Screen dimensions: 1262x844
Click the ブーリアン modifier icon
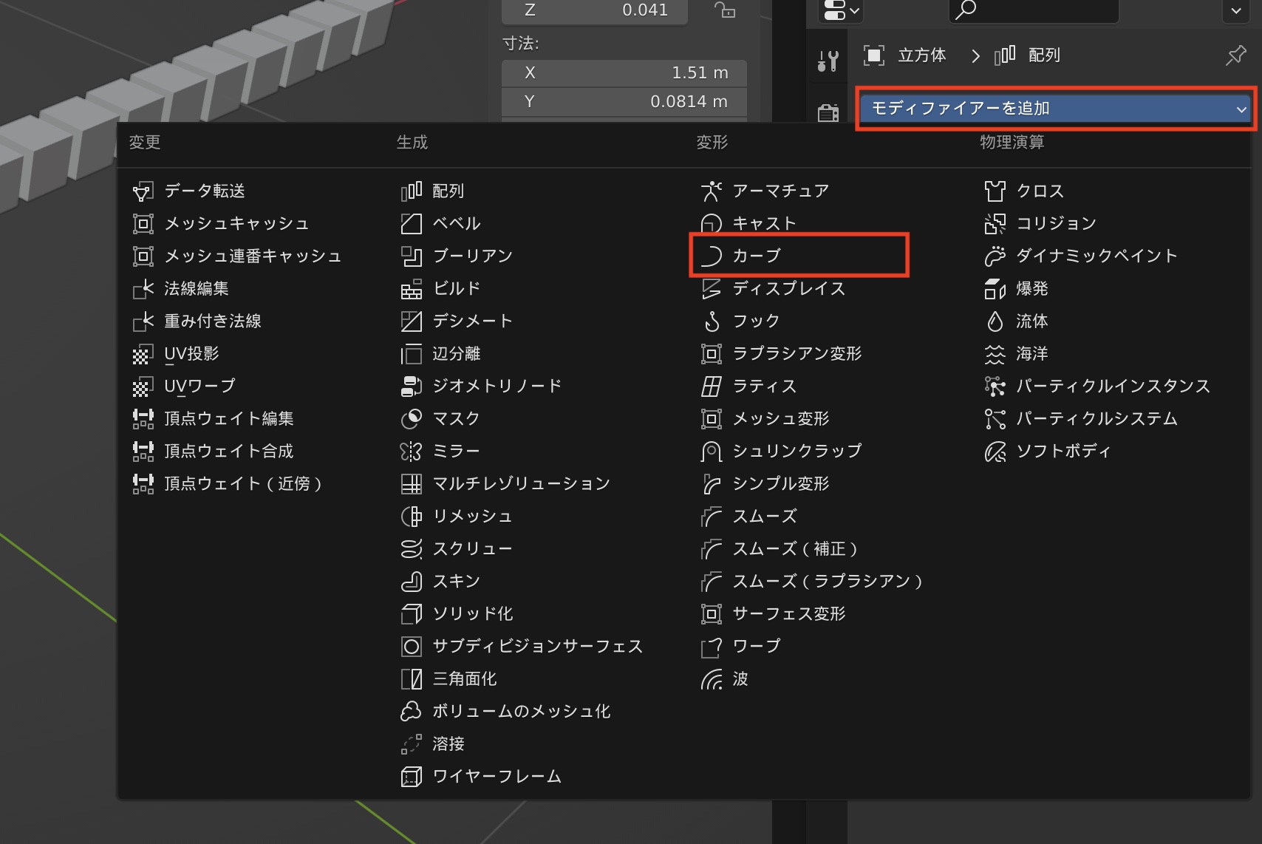click(411, 256)
